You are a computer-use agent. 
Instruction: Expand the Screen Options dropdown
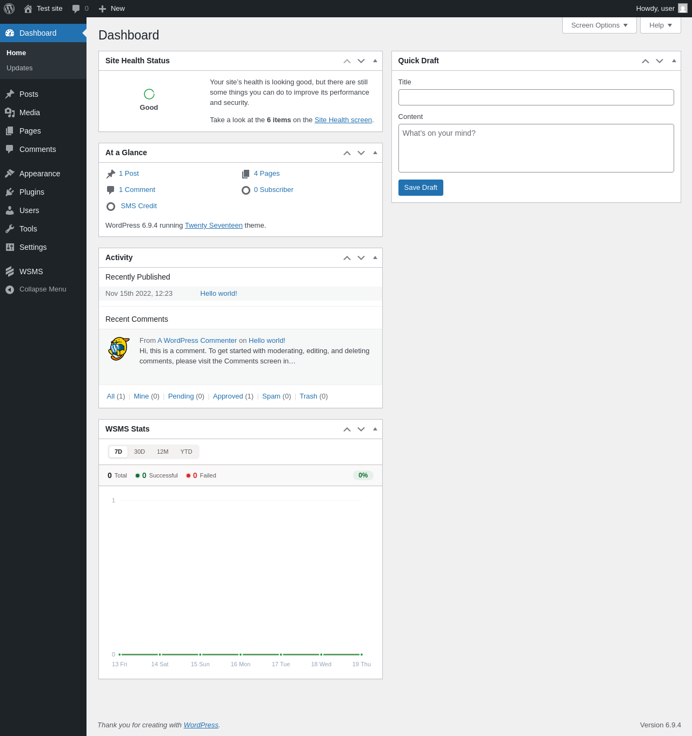tap(600, 25)
